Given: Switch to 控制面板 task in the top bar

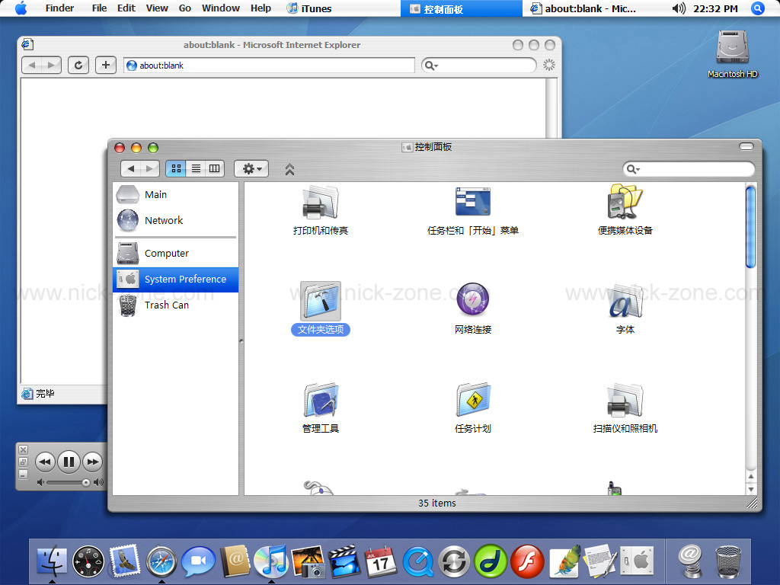Looking at the screenshot, I should [x=461, y=8].
